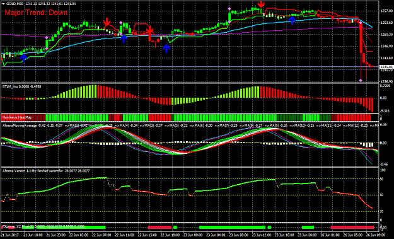394x239 pixels.
Task: Select the AhrensMovingAverage indicator label
Action: click(x=20, y=125)
